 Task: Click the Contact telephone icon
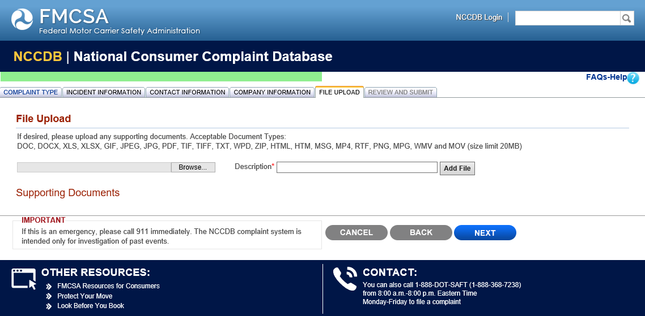[x=345, y=279]
